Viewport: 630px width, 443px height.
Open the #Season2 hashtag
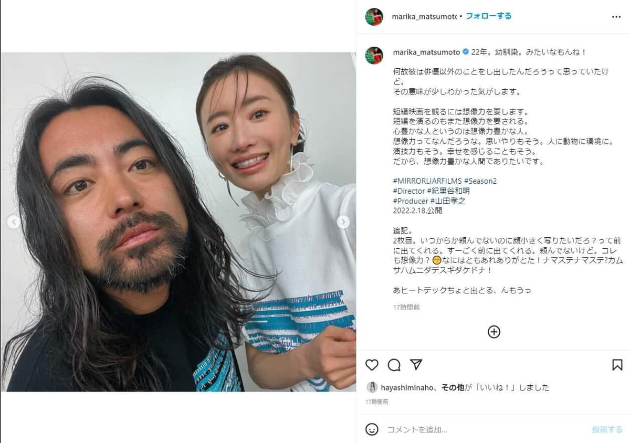[480, 181]
